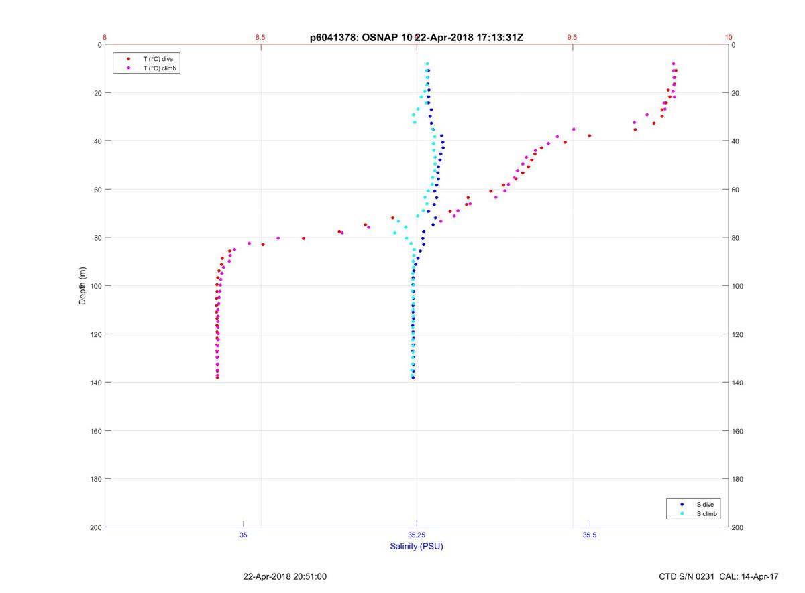Viewport: 805px width, 593px height.
Task: Click the '160' tick on left depth axis
Action: [x=95, y=431]
